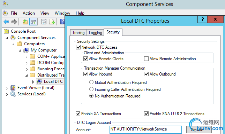Uncheck Enable XA Transactions
Image resolution: width=225 pixels, height=134 pixels.
click(x=78, y=114)
